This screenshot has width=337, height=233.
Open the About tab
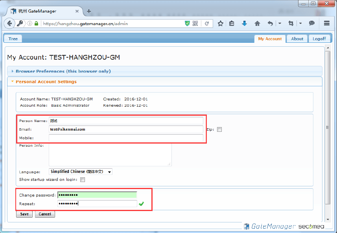pos(297,38)
